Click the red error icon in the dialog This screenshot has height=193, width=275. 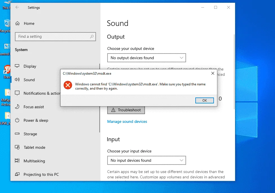(68, 85)
